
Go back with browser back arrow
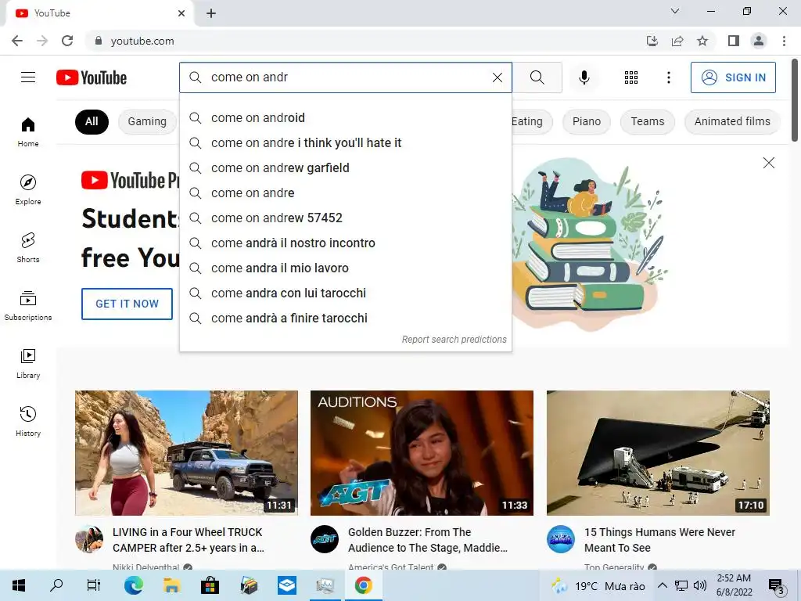coord(17,41)
